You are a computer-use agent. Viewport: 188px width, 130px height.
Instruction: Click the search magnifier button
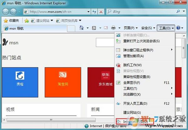coord(178,12)
